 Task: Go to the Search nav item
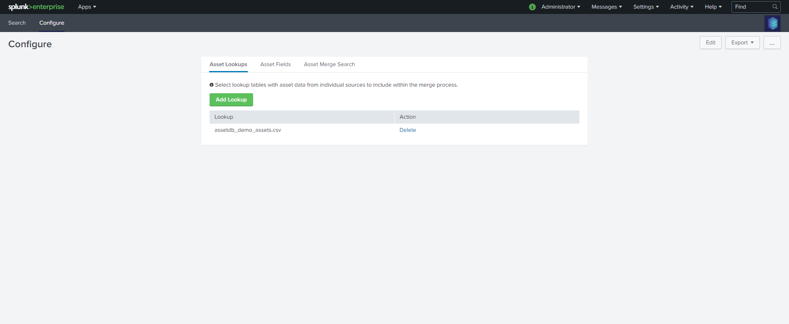click(17, 23)
